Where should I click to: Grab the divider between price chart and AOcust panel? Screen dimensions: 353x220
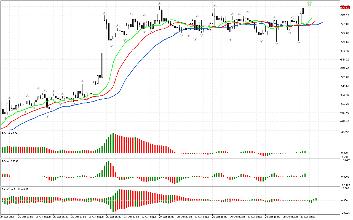tap(165, 131)
